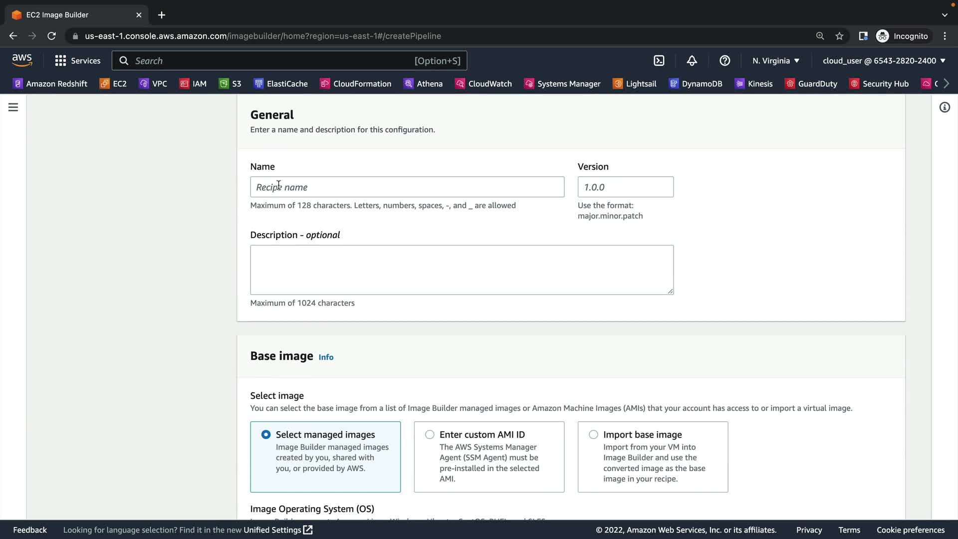This screenshot has width=958, height=539.
Task: Select the managed images radio option
Action: (x=266, y=435)
